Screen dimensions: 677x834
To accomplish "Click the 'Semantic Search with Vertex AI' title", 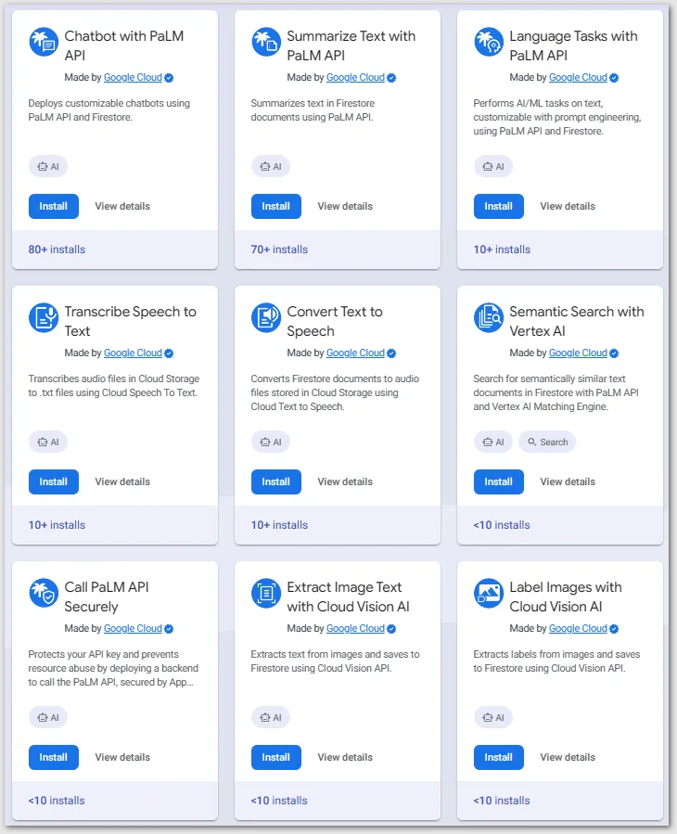I will (x=577, y=321).
